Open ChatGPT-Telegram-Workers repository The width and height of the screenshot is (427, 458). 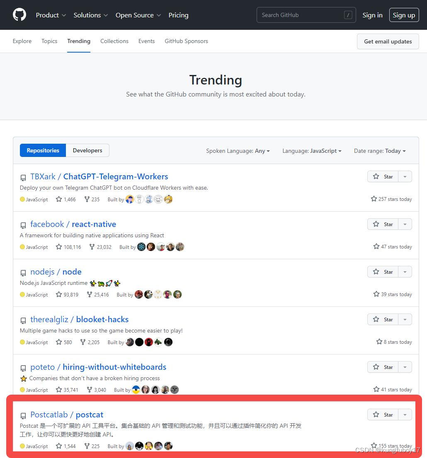[x=99, y=176]
